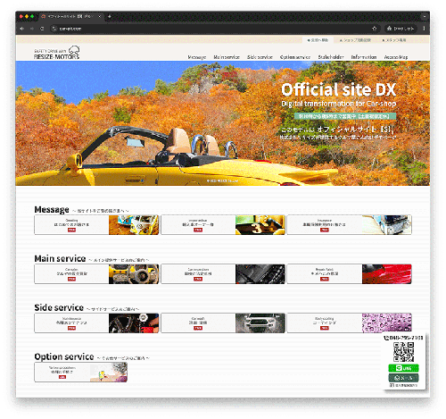446x419 pixels.
Task: Click the dark green mail button
Action: (x=403, y=378)
